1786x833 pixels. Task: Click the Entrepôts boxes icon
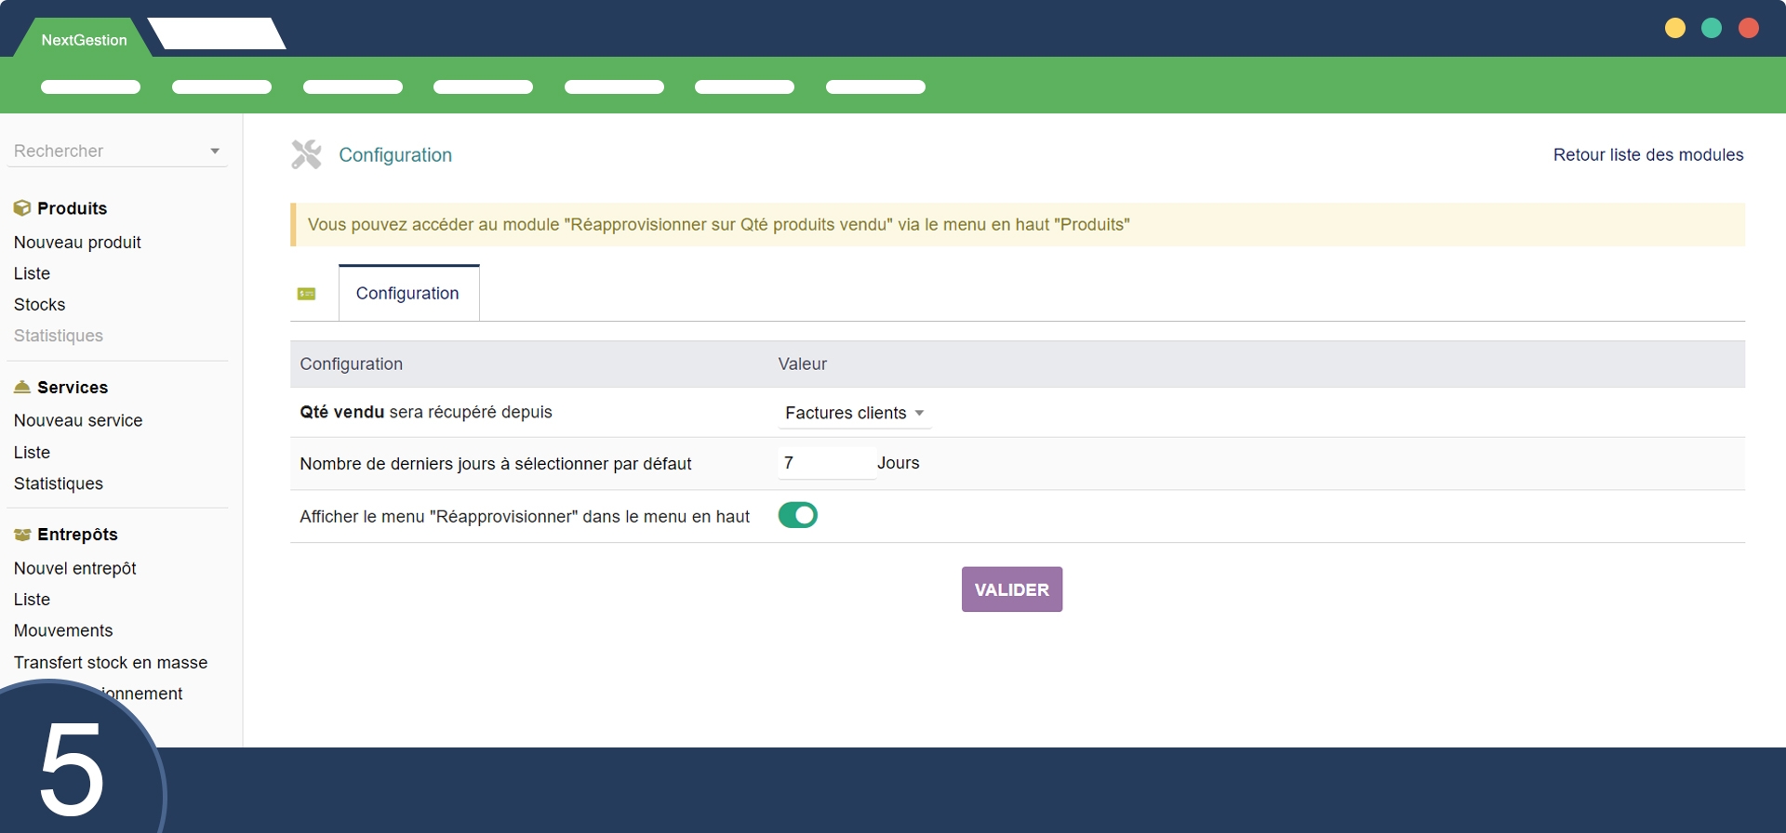tap(22, 535)
